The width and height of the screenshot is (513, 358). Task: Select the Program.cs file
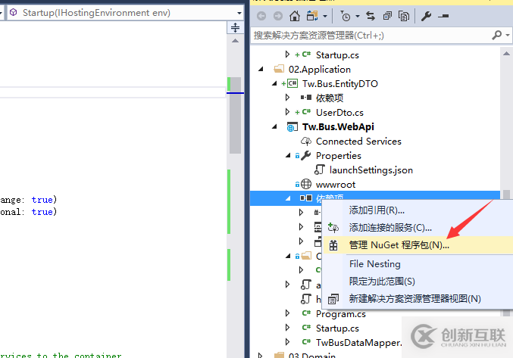[x=340, y=314]
